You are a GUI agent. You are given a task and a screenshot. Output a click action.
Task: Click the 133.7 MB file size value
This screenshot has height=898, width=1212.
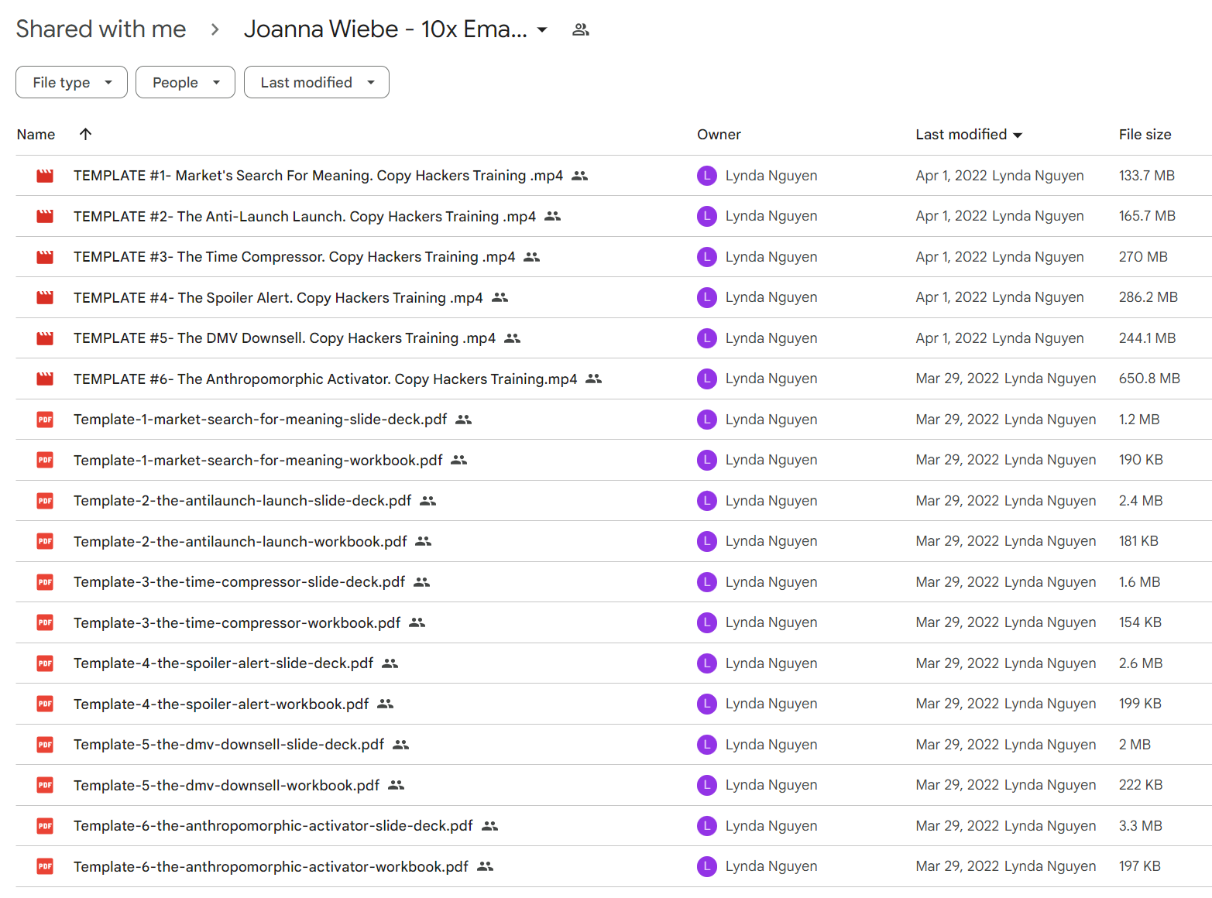1147,176
